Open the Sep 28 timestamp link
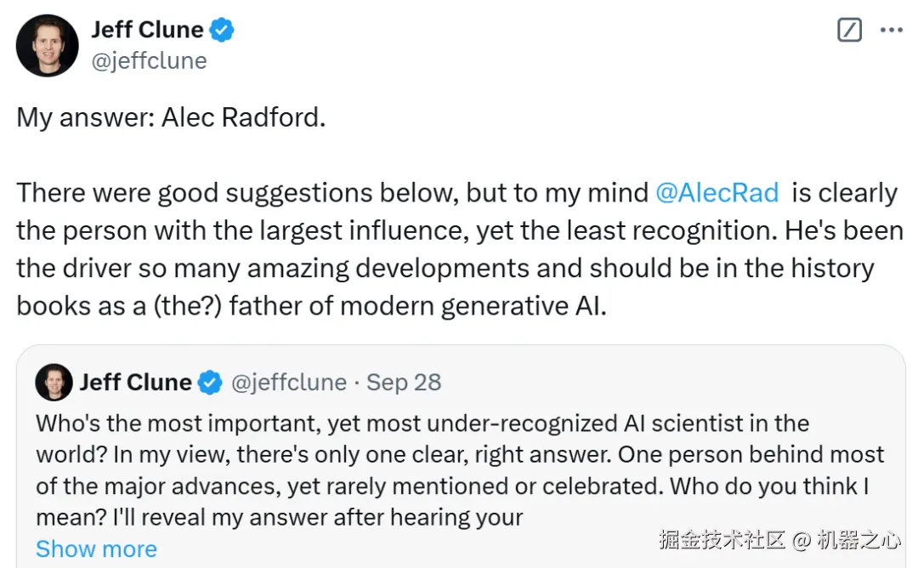Viewport: 918px width, 568px height. pos(404,383)
